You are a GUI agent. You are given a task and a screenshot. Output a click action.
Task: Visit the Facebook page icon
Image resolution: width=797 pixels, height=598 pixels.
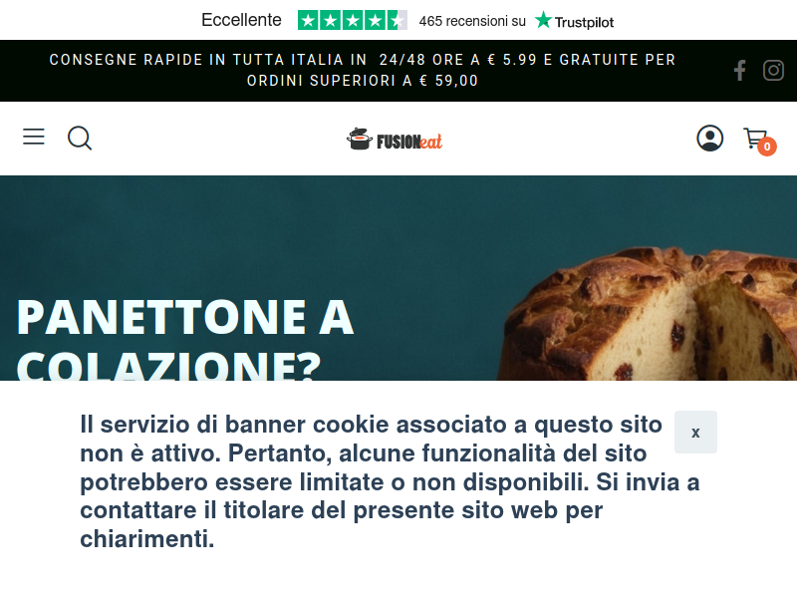[x=740, y=70]
